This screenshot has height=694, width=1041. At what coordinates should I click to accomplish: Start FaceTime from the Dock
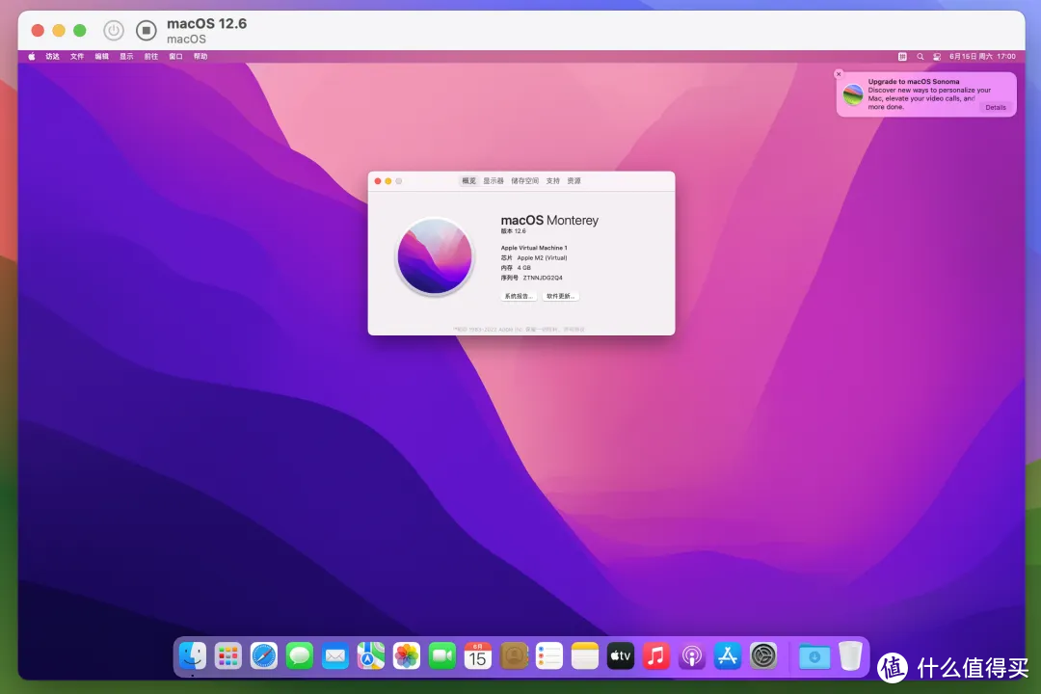tap(442, 656)
